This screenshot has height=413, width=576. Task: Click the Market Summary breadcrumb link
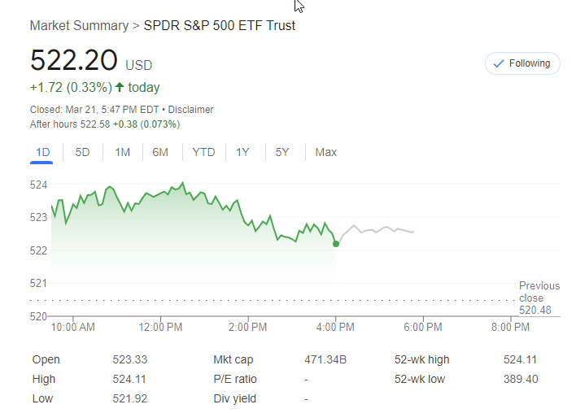[79, 25]
